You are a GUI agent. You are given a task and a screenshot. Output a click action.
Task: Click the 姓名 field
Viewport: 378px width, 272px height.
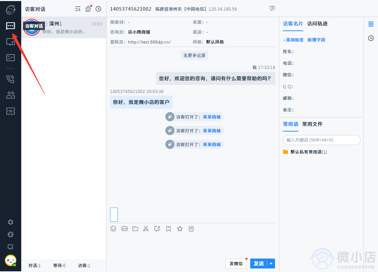coord(321,52)
